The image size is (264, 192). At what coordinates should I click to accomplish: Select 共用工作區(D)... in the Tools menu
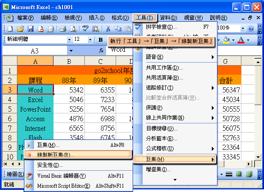175,68
